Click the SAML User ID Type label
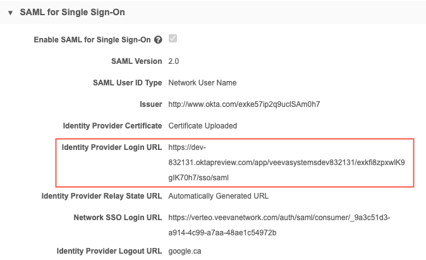This screenshot has height=260, width=426. (119, 83)
